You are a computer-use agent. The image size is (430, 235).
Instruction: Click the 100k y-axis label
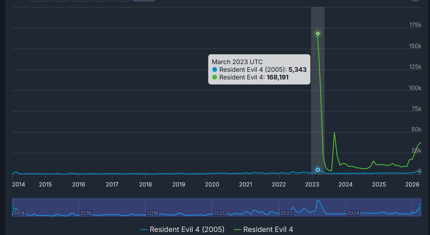415,88
